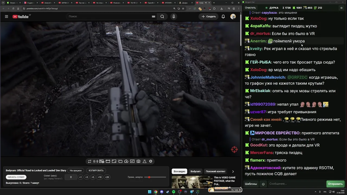The width and height of the screenshot is (347, 195).
Task: Click the browser address bar URL
Action: click(42, 8)
